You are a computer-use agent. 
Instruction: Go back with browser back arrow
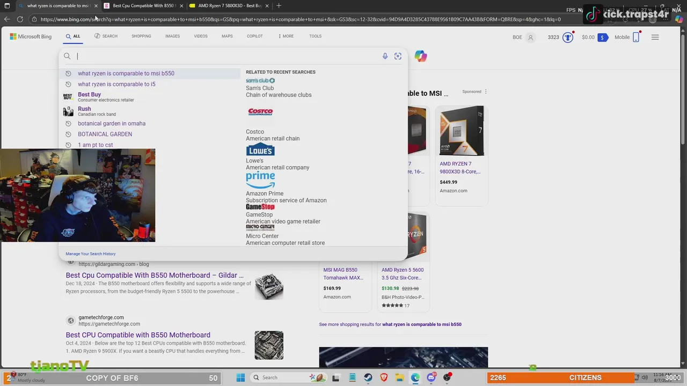[6, 19]
